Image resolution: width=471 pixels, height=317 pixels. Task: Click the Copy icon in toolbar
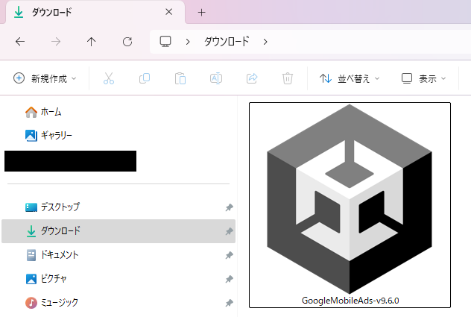coord(145,78)
